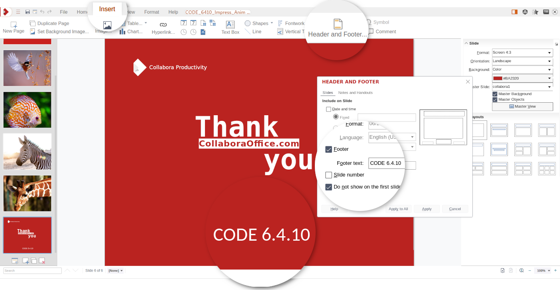
Task: Click the duplicate slide icon below slide panel
Action: (x=34, y=261)
